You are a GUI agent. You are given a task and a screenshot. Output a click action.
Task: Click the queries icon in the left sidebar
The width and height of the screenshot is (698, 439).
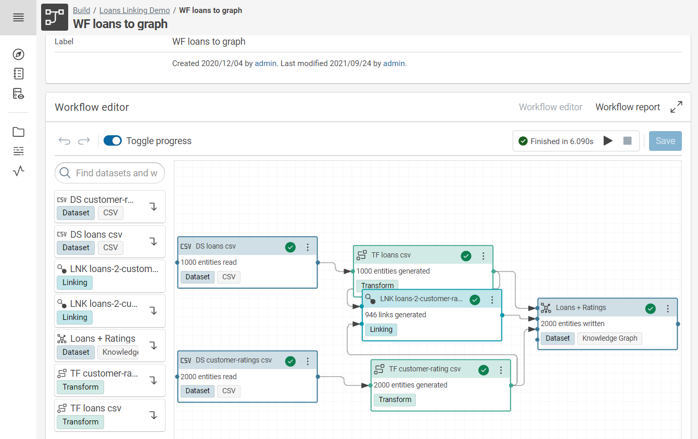click(18, 93)
